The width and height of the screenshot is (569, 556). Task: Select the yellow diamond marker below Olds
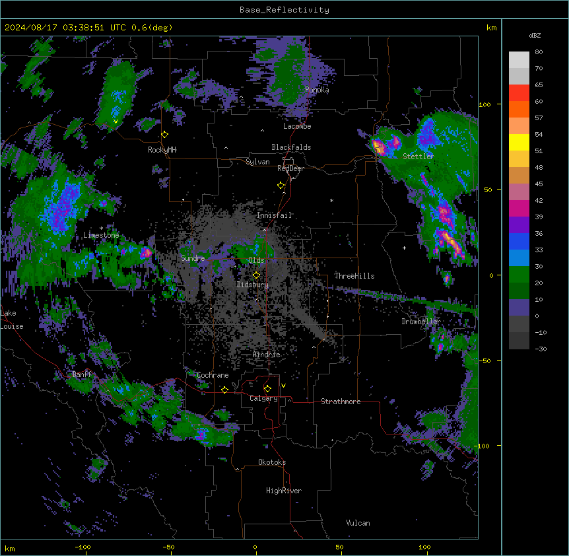(256, 275)
